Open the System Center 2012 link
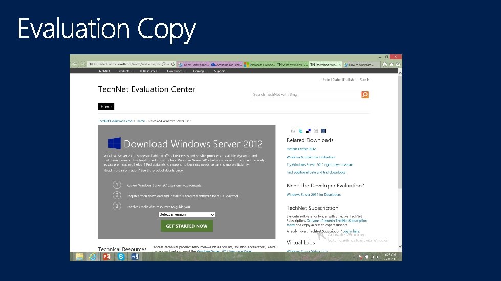The image size is (501, 281). point(301,149)
